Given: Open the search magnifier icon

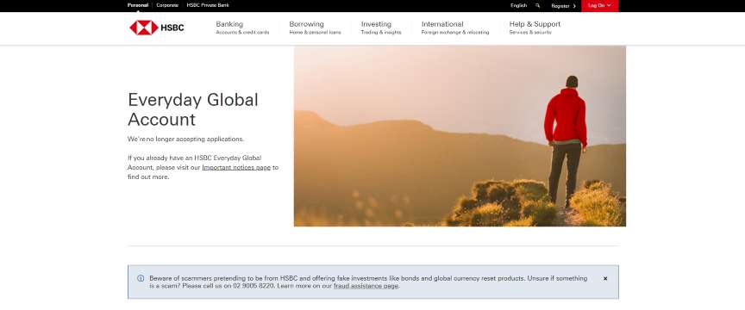Looking at the screenshot, I should pos(538,6).
